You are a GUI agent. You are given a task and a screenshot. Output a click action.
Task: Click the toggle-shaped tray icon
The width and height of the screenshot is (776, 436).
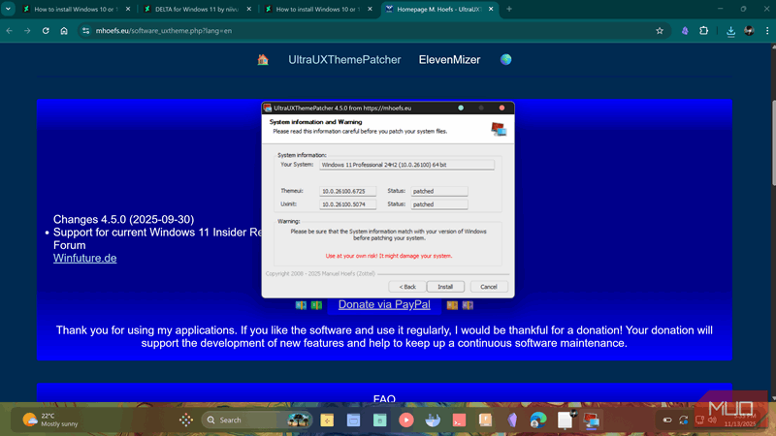tap(667, 420)
